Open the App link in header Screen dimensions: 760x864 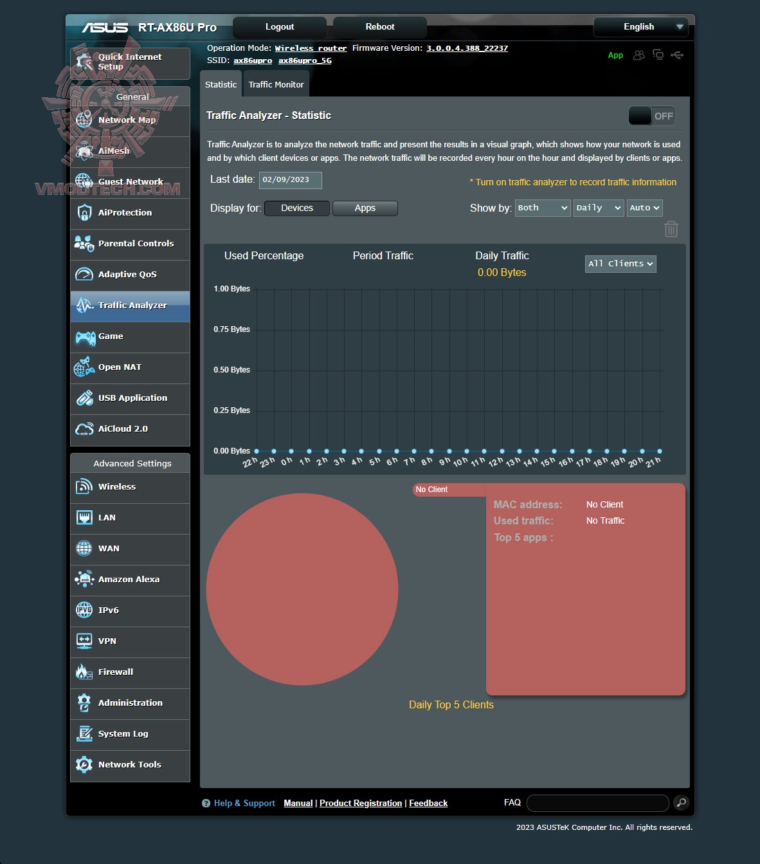point(615,55)
